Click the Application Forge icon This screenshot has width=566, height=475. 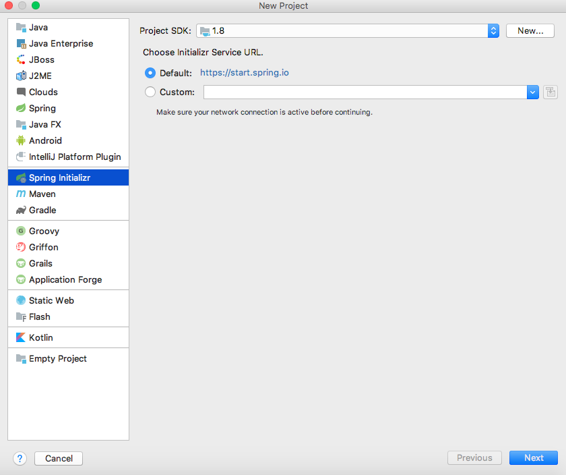21,280
